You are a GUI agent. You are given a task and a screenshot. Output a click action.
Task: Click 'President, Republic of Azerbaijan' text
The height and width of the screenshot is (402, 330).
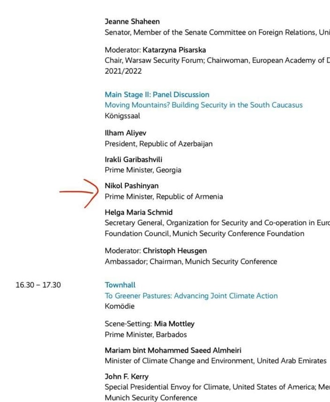click(158, 144)
